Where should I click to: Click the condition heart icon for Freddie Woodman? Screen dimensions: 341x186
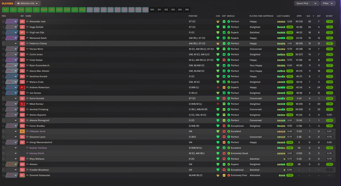click(218, 170)
